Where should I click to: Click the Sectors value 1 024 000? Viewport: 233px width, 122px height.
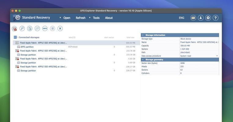click(x=185, y=49)
